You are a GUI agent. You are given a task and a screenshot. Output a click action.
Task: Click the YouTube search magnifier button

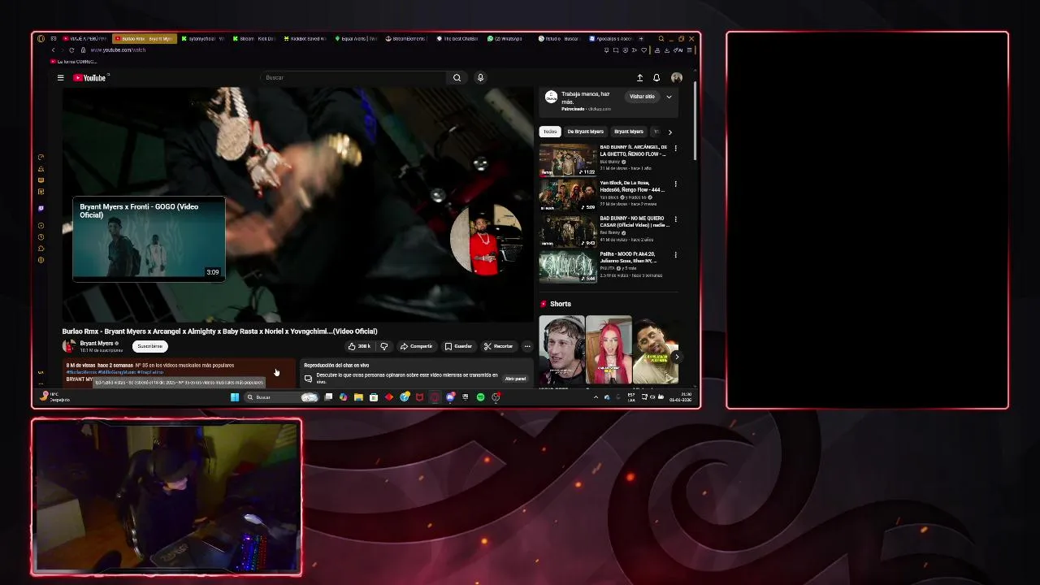pos(457,78)
